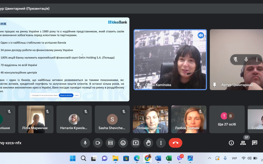Toggle the camera in the Meet call bar
Image resolution: width=263 pixels, height=164 pixels.
(x=98, y=143)
